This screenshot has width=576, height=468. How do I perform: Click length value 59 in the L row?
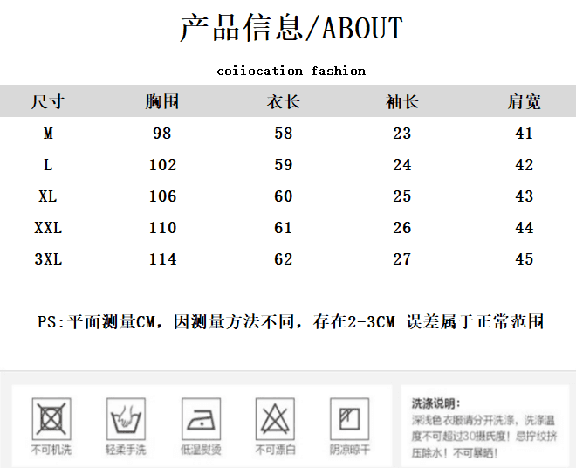[284, 165]
